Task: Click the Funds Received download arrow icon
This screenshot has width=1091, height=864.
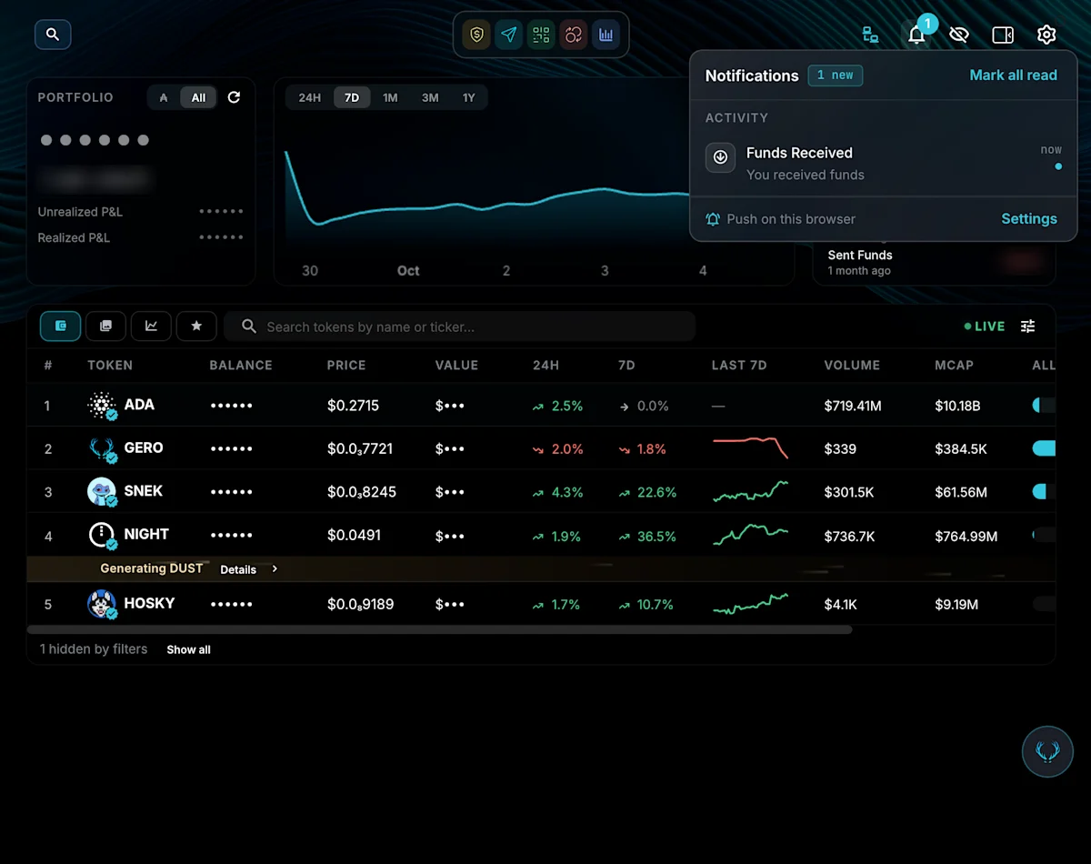Action: (720, 157)
